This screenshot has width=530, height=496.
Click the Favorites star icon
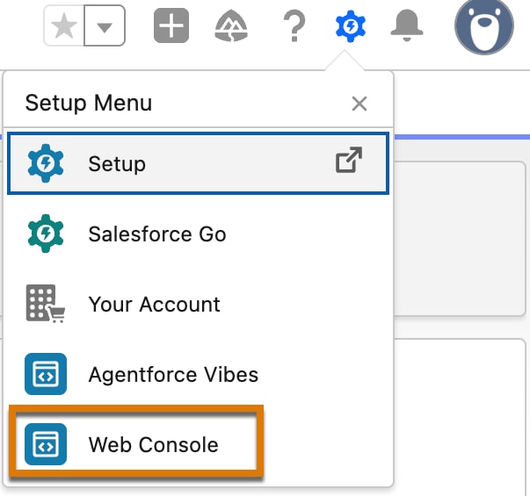(64, 25)
